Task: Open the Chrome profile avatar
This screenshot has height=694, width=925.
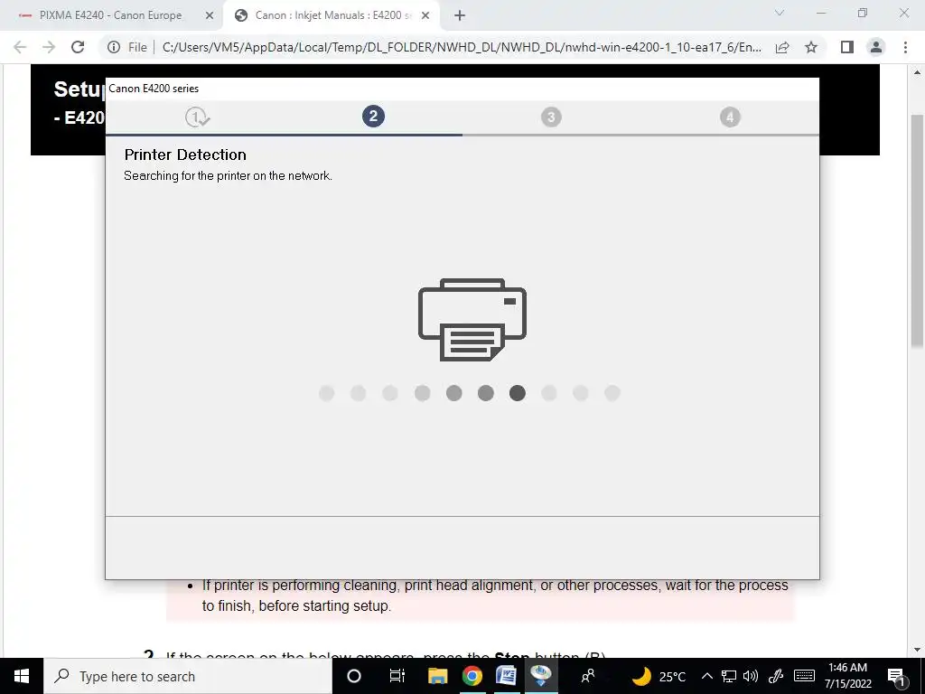Action: (876, 47)
